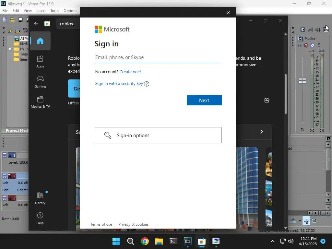Click the Import Media icon in Project Media
The width and height of the screenshot is (332, 249).
coord(18,31)
